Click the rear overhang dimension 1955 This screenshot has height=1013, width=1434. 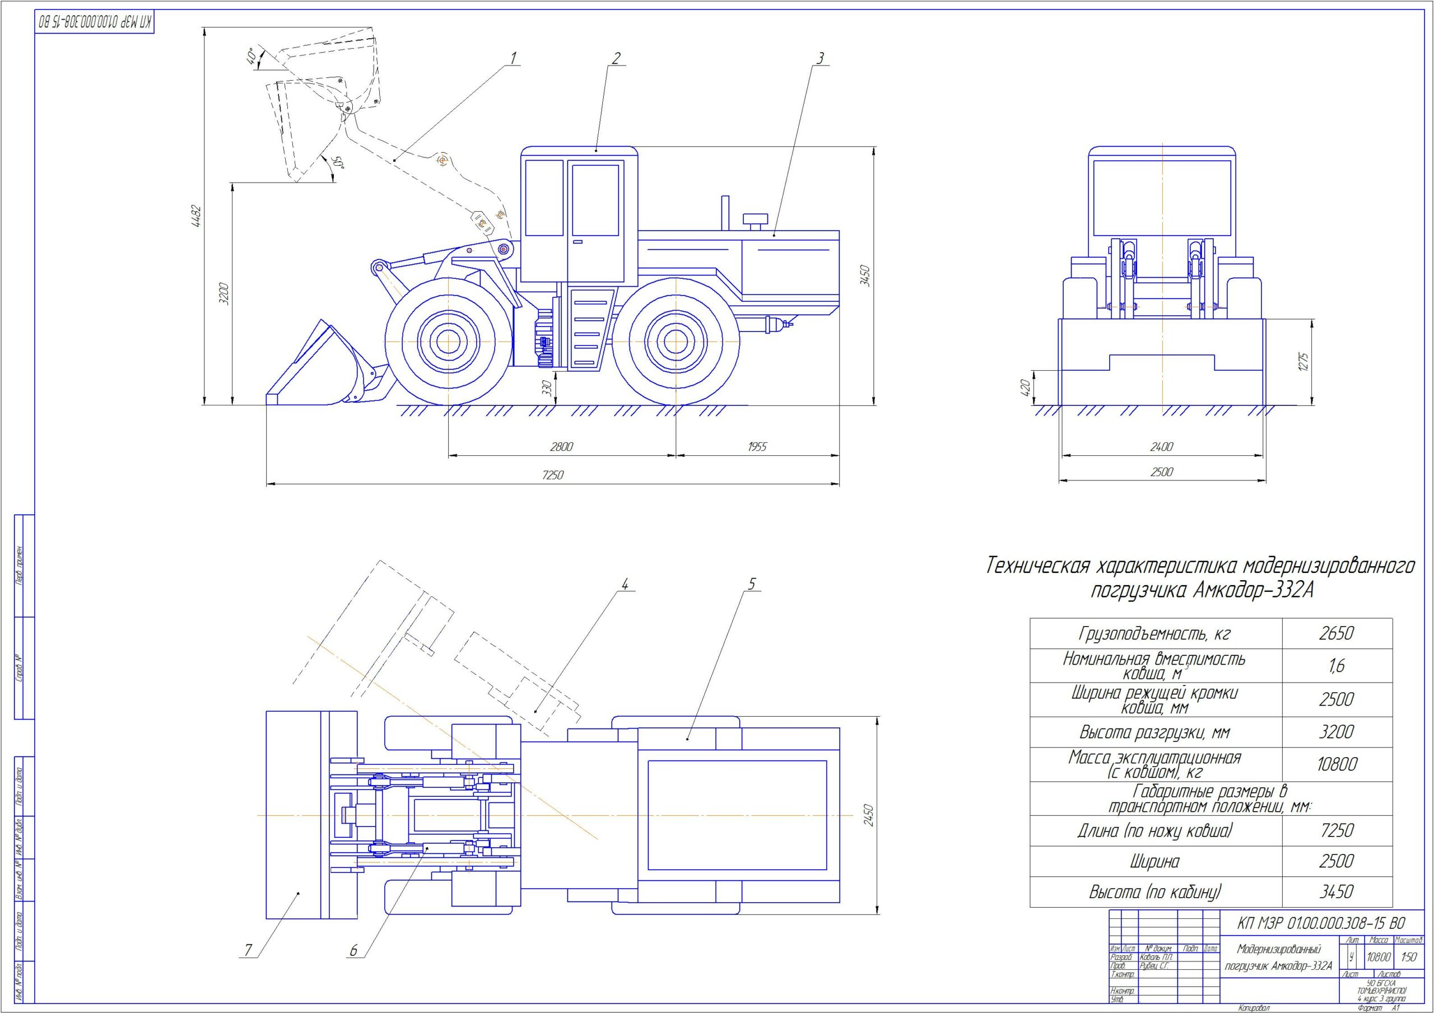(x=756, y=446)
